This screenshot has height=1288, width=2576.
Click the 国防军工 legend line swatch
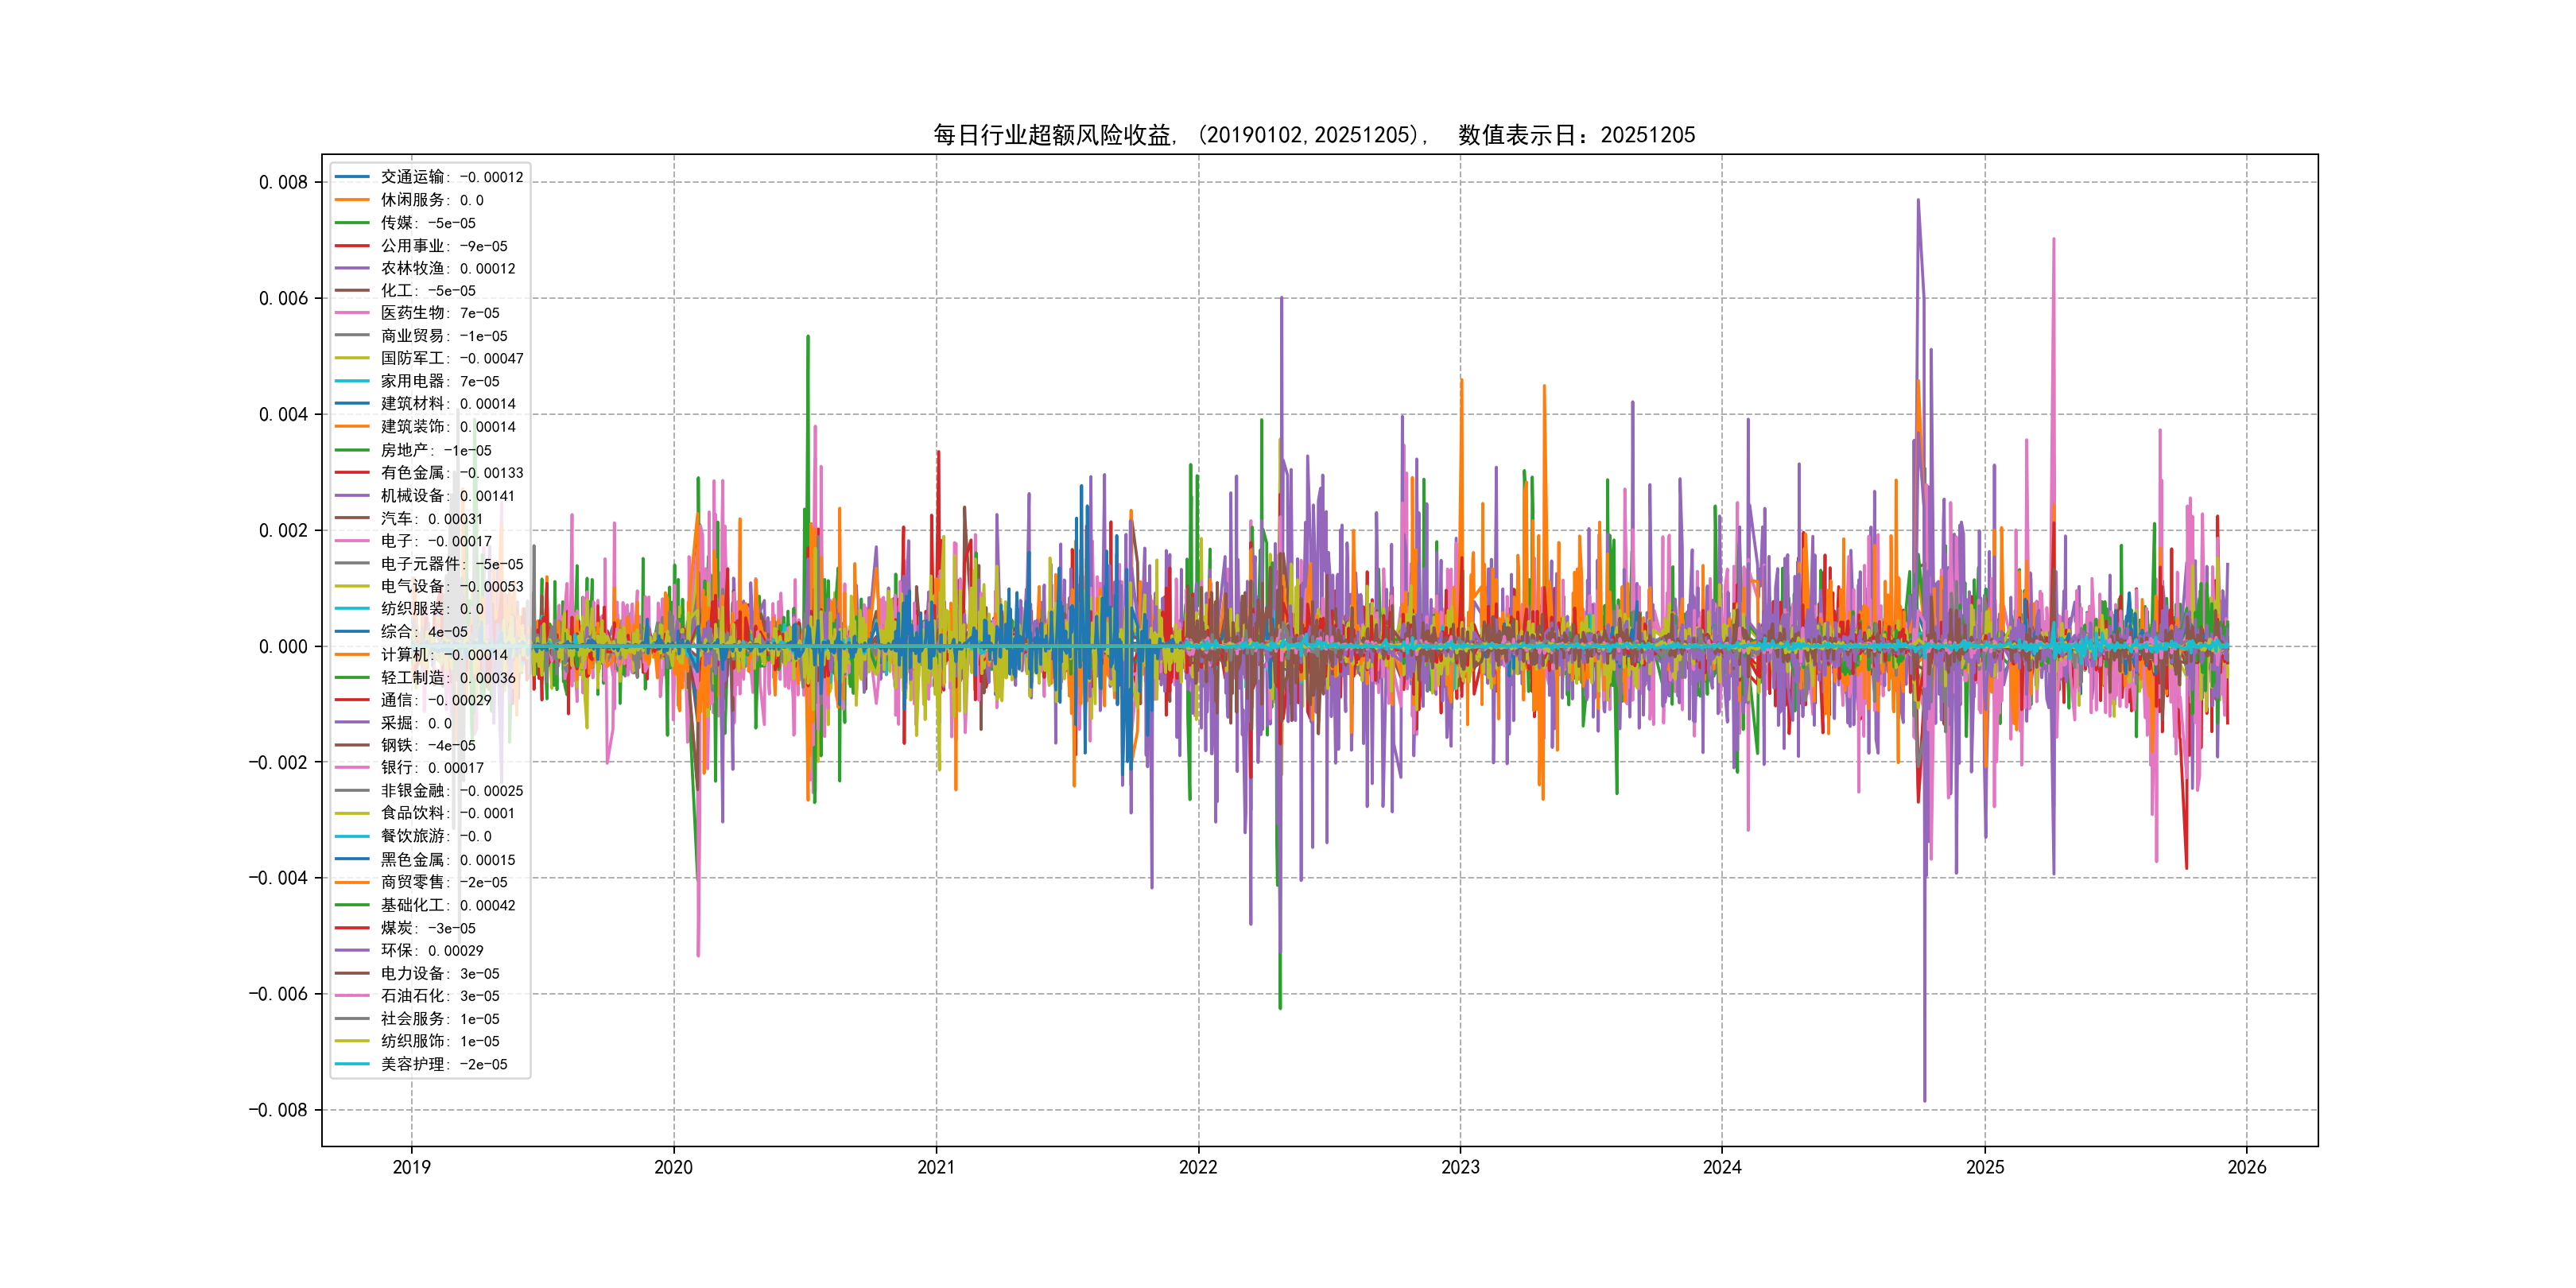pyautogui.click(x=352, y=358)
